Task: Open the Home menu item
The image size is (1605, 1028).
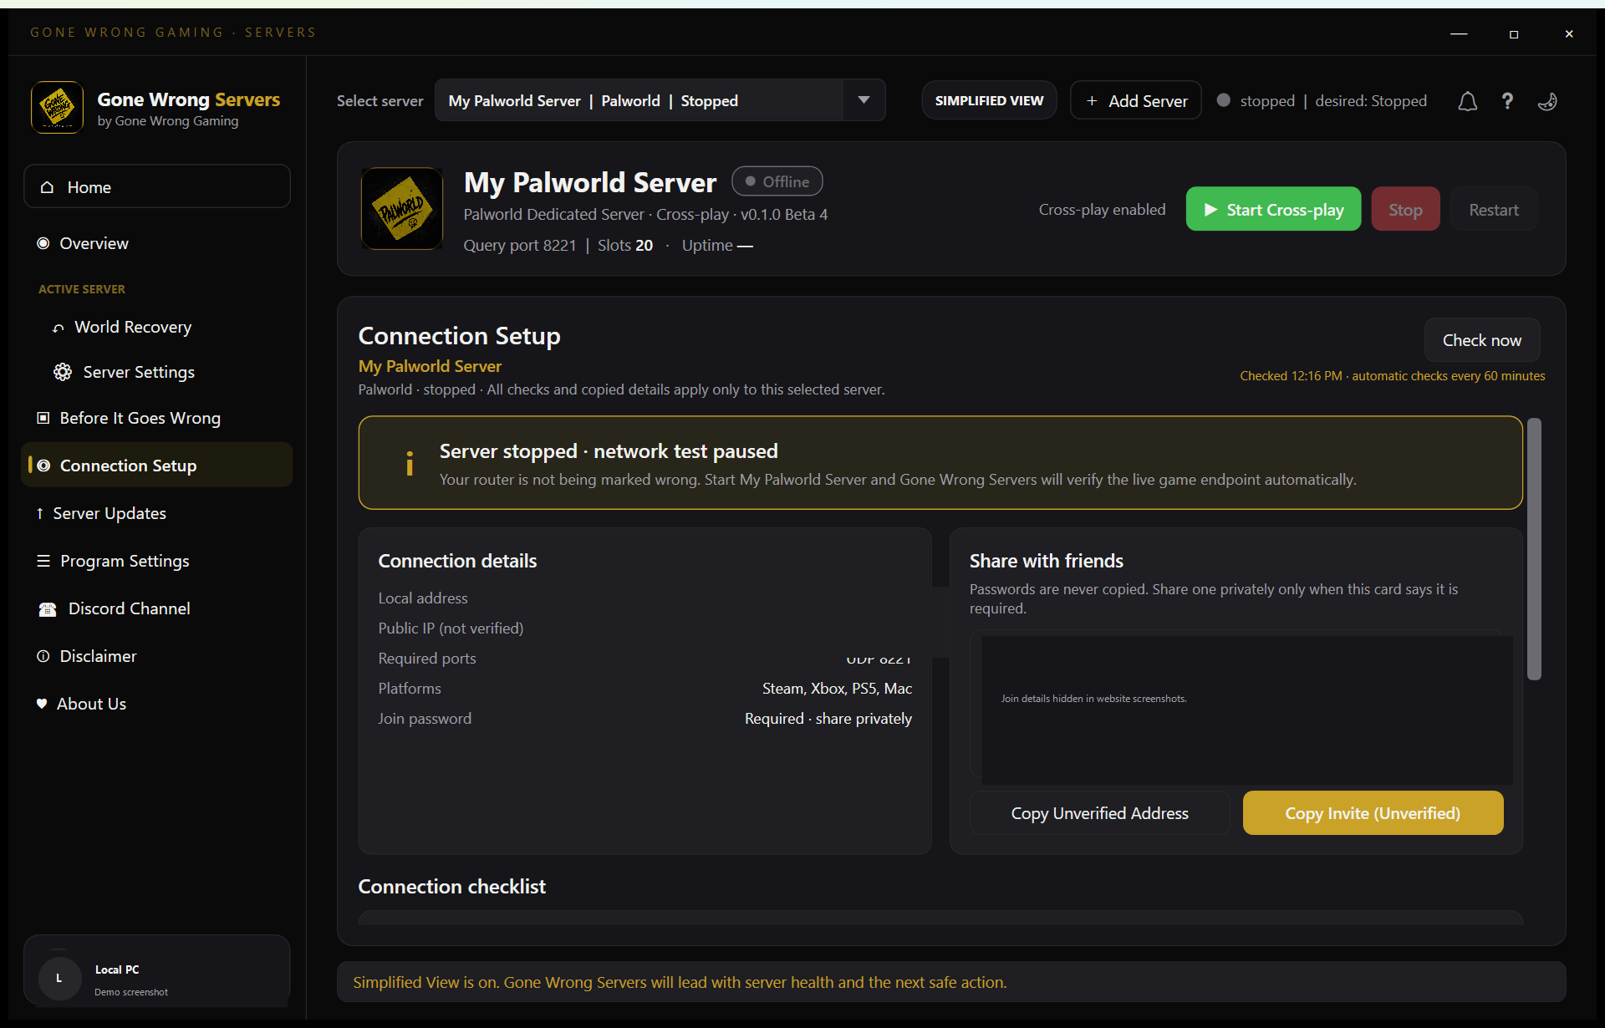Action: [157, 186]
